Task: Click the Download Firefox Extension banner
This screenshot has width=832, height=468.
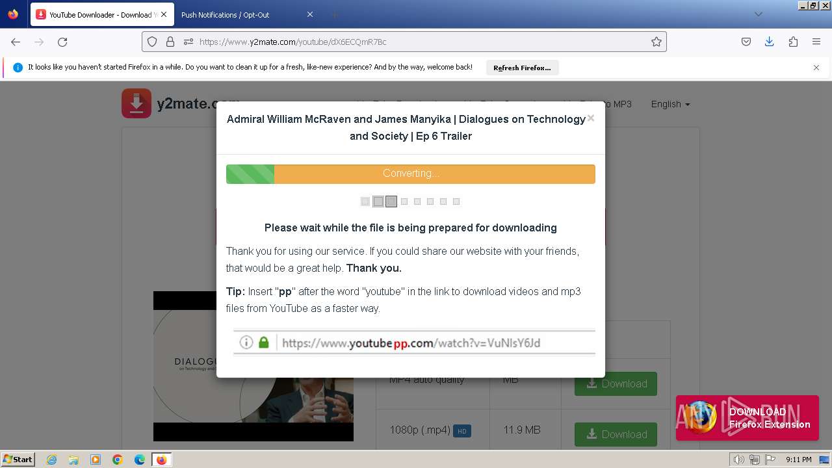Action: [x=747, y=418]
